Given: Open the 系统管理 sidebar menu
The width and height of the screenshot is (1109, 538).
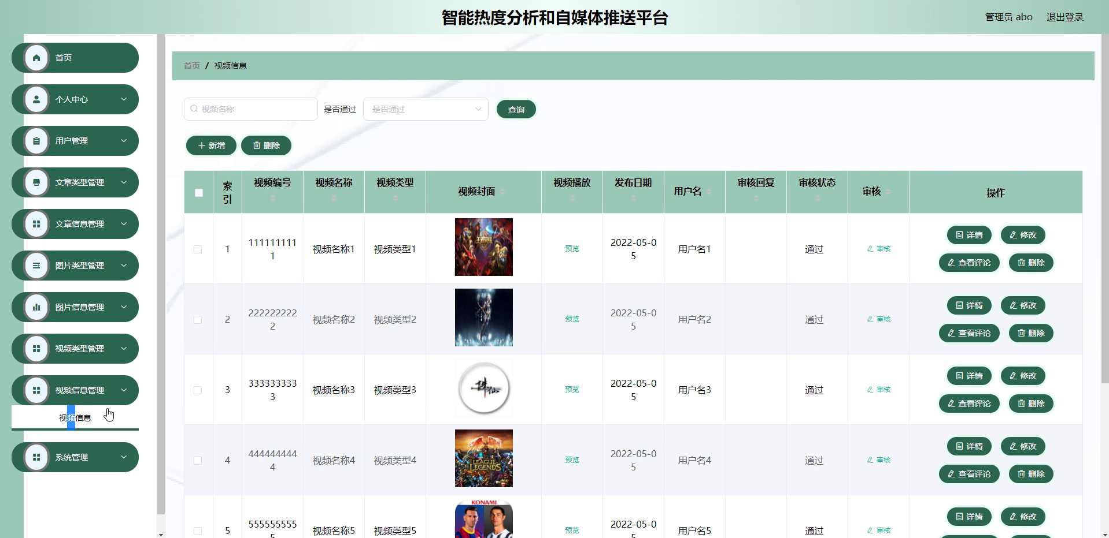Looking at the screenshot, I should (75, 457).
